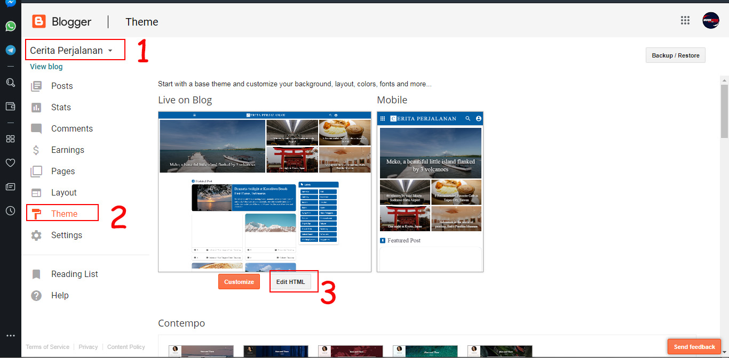
Task: Click the 'Live on Blog' heading
Action: pos(185,100)
